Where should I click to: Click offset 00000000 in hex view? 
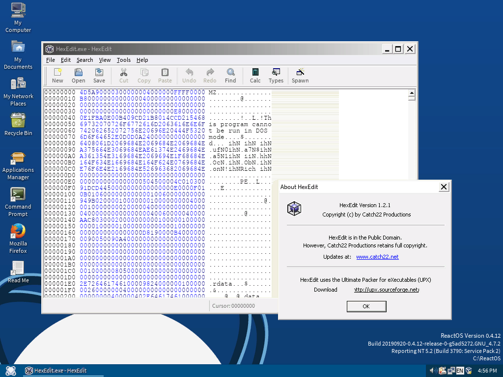pyautogui.click(x=60, y=92)
